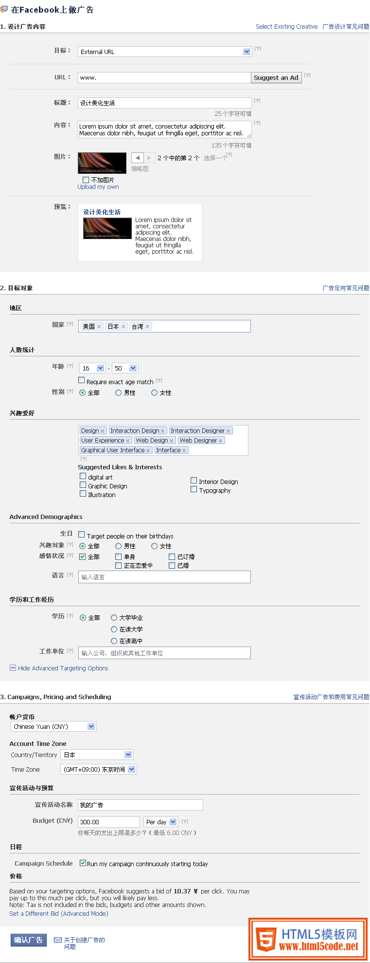
Task: Click the ad image thumbnail
Action: click(x=102, y=163)
